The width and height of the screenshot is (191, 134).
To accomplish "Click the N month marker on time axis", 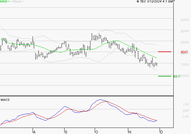I will (x=130, y=132).
